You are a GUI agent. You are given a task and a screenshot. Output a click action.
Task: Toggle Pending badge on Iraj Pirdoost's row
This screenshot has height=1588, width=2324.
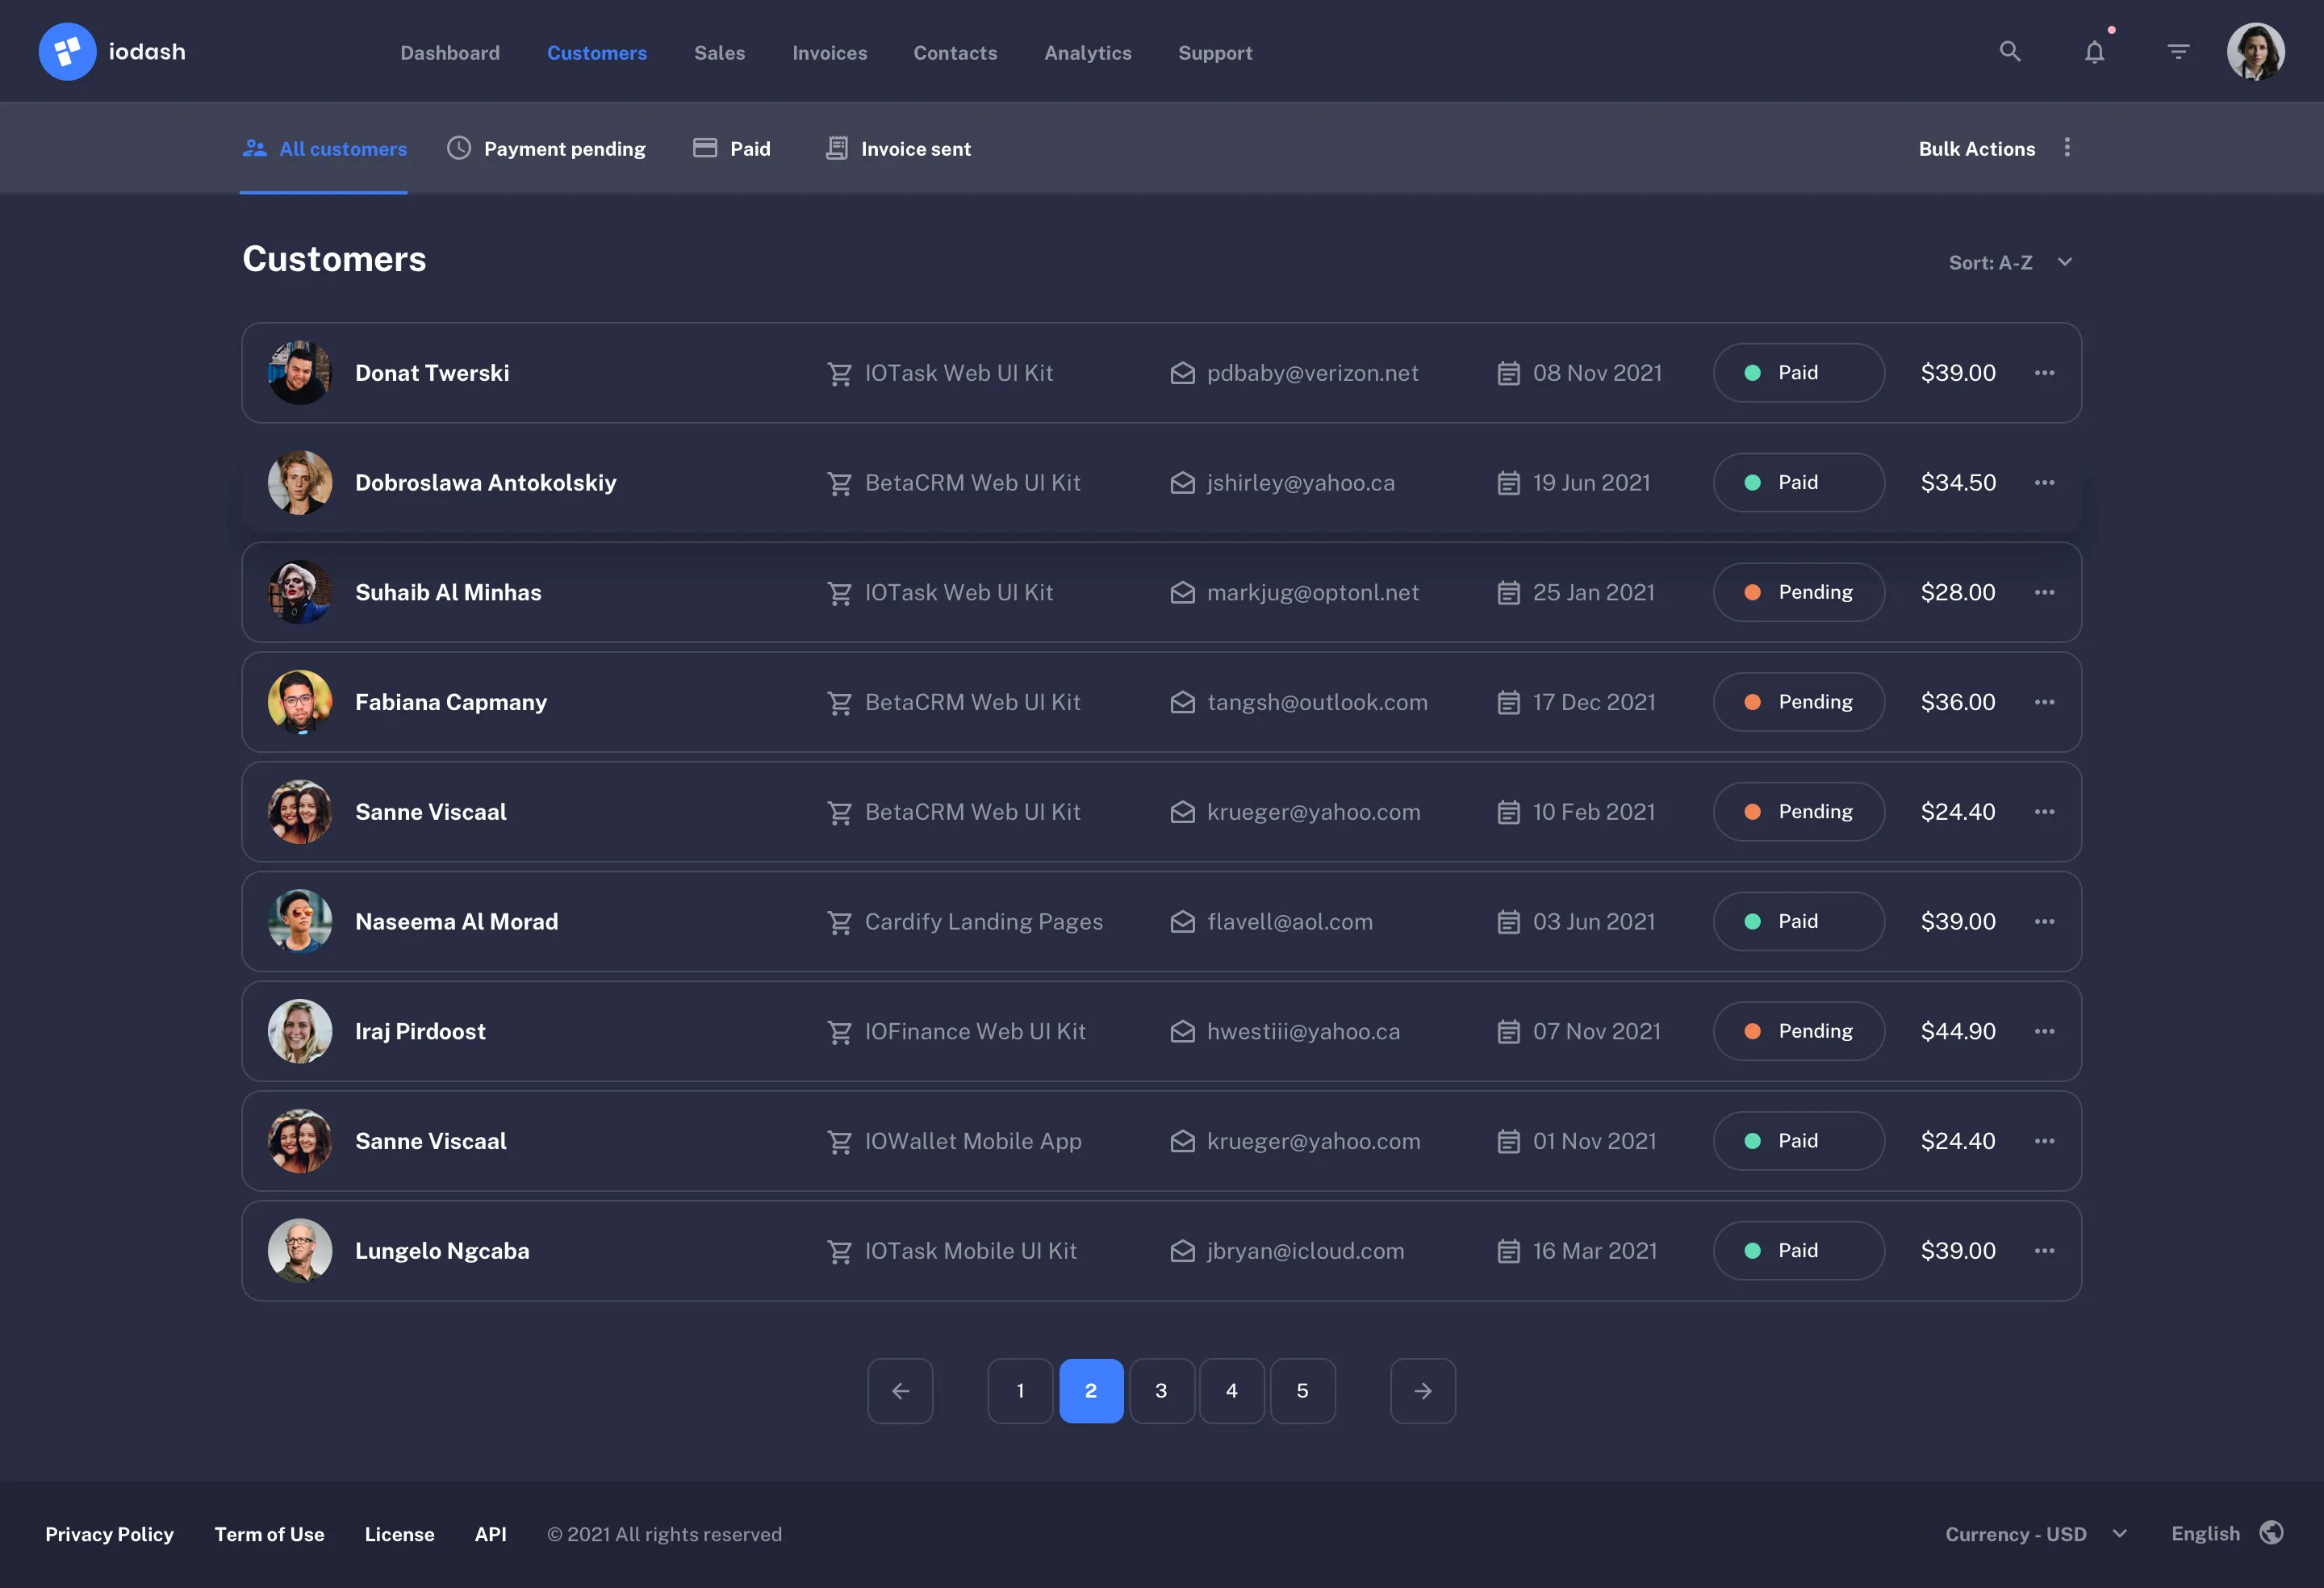1798,1031
